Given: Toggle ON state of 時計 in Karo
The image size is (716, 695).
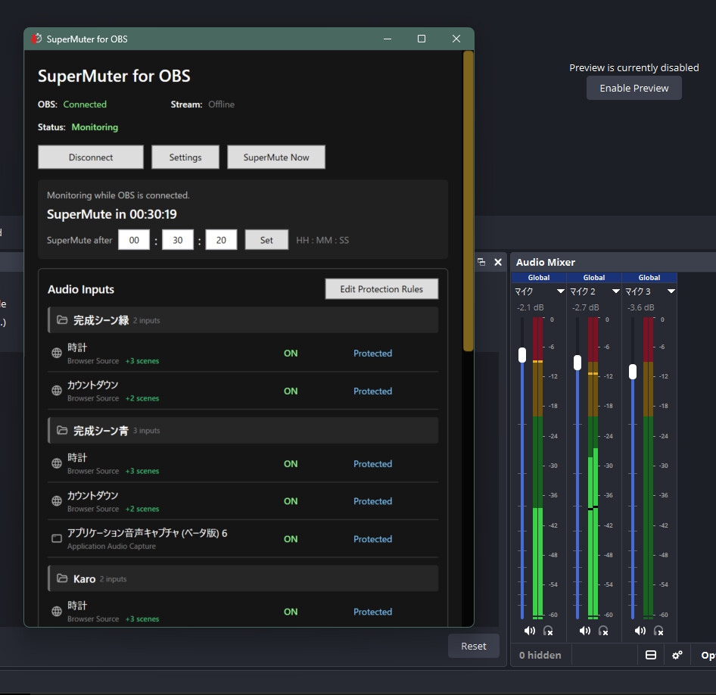Looking at the screenshot, I should click(291, 612).
